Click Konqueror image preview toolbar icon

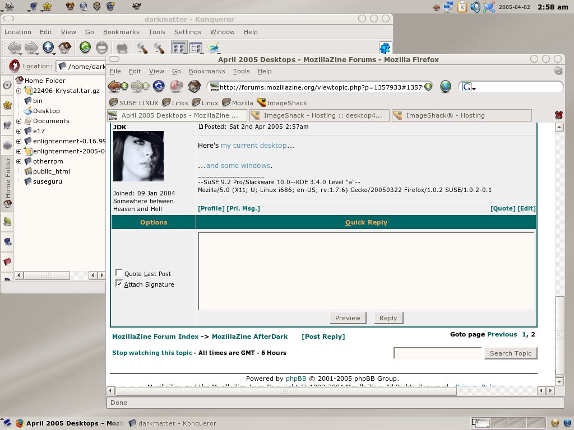[213, 48]
